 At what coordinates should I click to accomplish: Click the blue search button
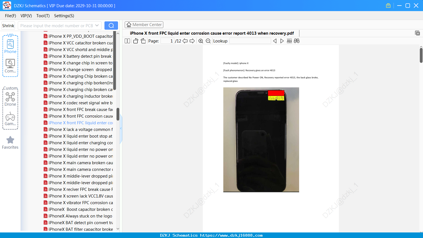tap(111, 26)
